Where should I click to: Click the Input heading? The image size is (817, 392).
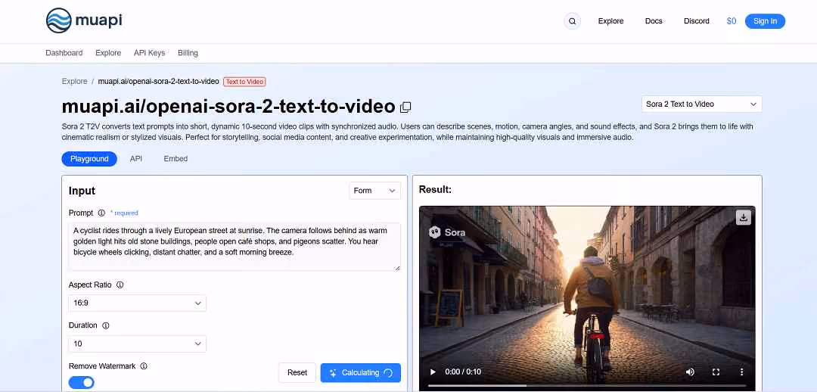[x=82, y=191]
